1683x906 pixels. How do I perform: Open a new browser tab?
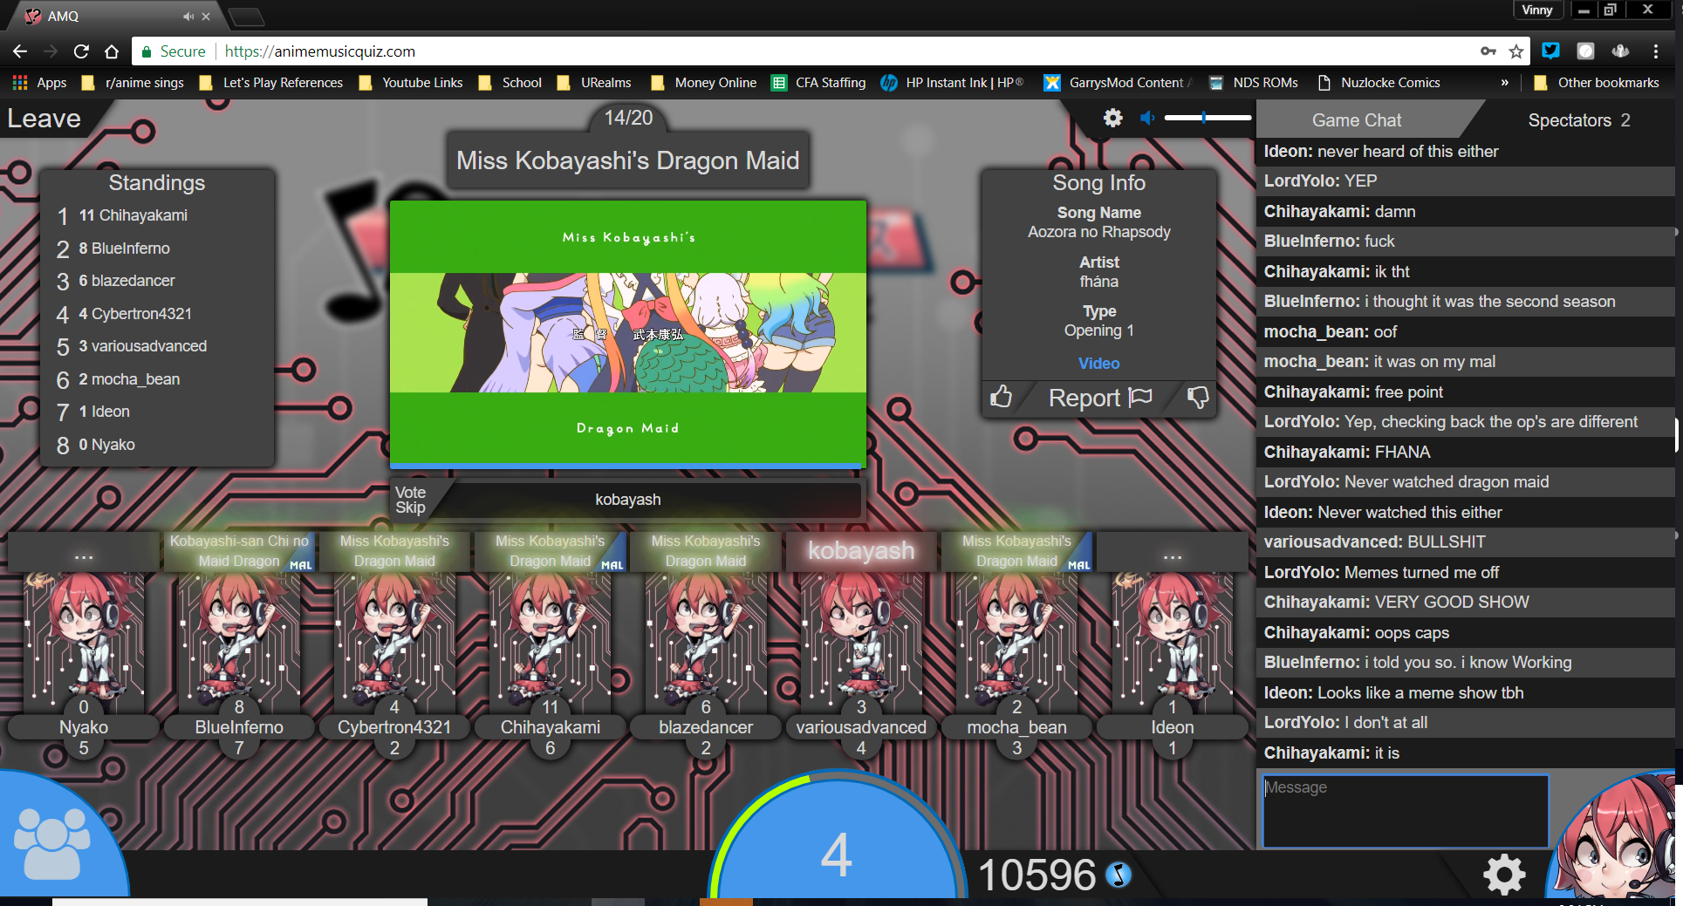click(246, 17)
